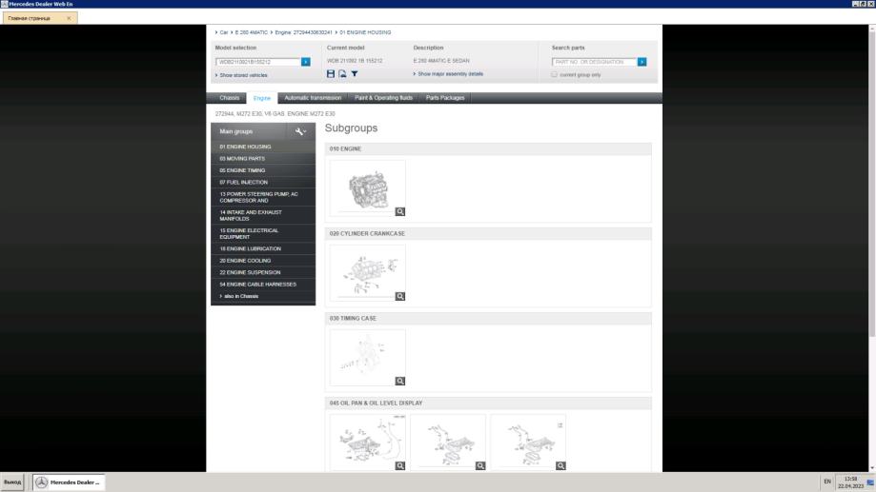Select the Engine tab

point(262,98)
